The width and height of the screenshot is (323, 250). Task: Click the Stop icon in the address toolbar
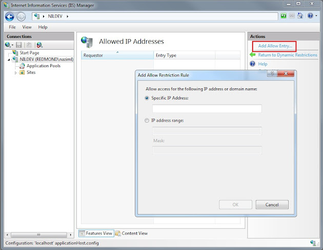[292, 16]
